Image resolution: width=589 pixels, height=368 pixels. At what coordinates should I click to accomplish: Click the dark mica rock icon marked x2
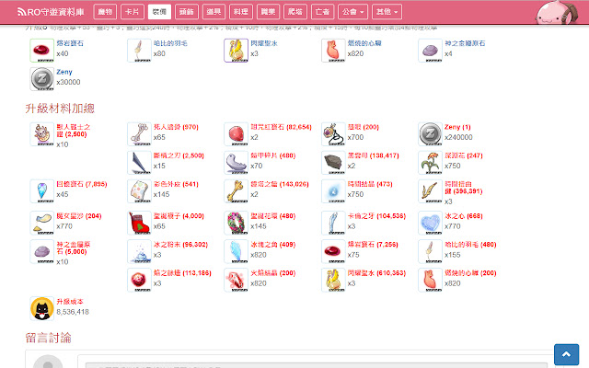click(x=333, y=163)
